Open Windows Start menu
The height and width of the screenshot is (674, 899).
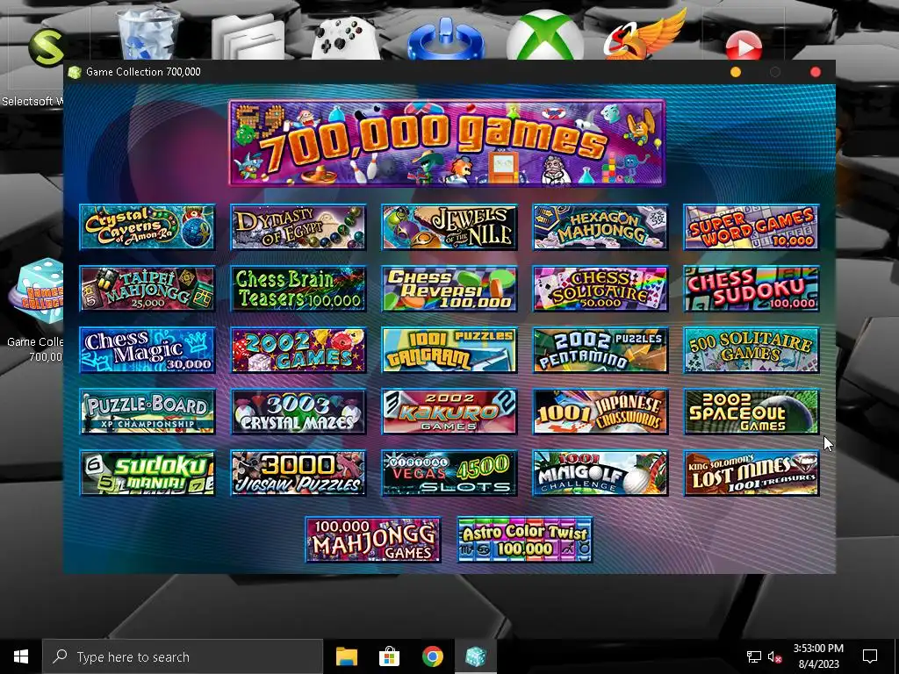21,656
